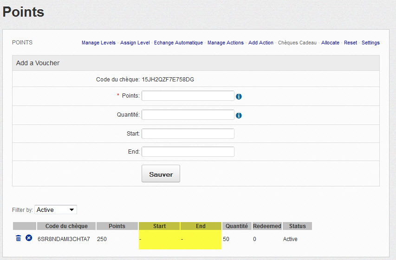The image size is (396, 260).
Task: Click info icon next to Quantité field
Action: 239,116
